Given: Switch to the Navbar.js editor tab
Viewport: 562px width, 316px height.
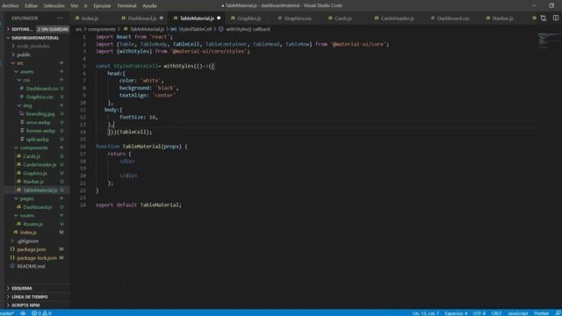Looking at the screenshot, I should pyautogui.click(x=502, y=18).
